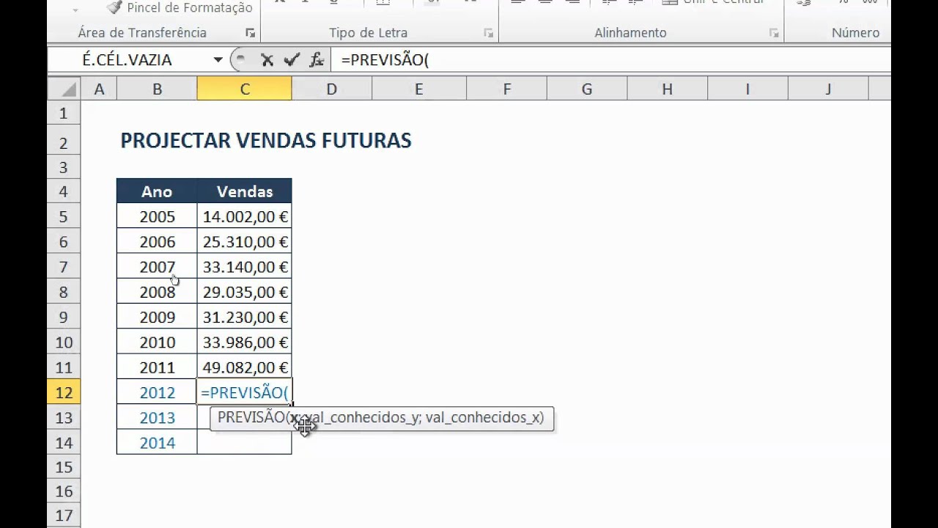938x528 pixels.
Task: Confirm formula entry with checkmark icon
Action: 291,60
